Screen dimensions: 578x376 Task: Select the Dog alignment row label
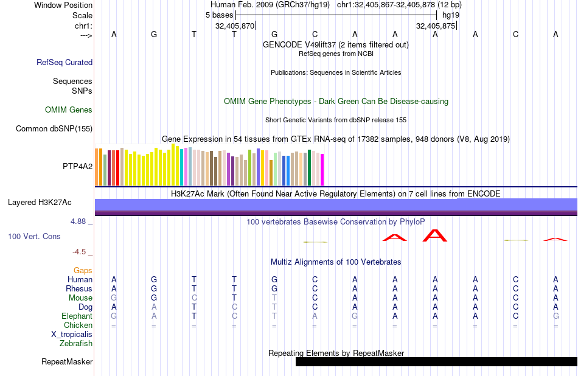tap(85, 307)
